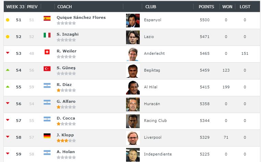
Task: Open coach G. Alfaro's name link
Action: [x=66, y=101]
